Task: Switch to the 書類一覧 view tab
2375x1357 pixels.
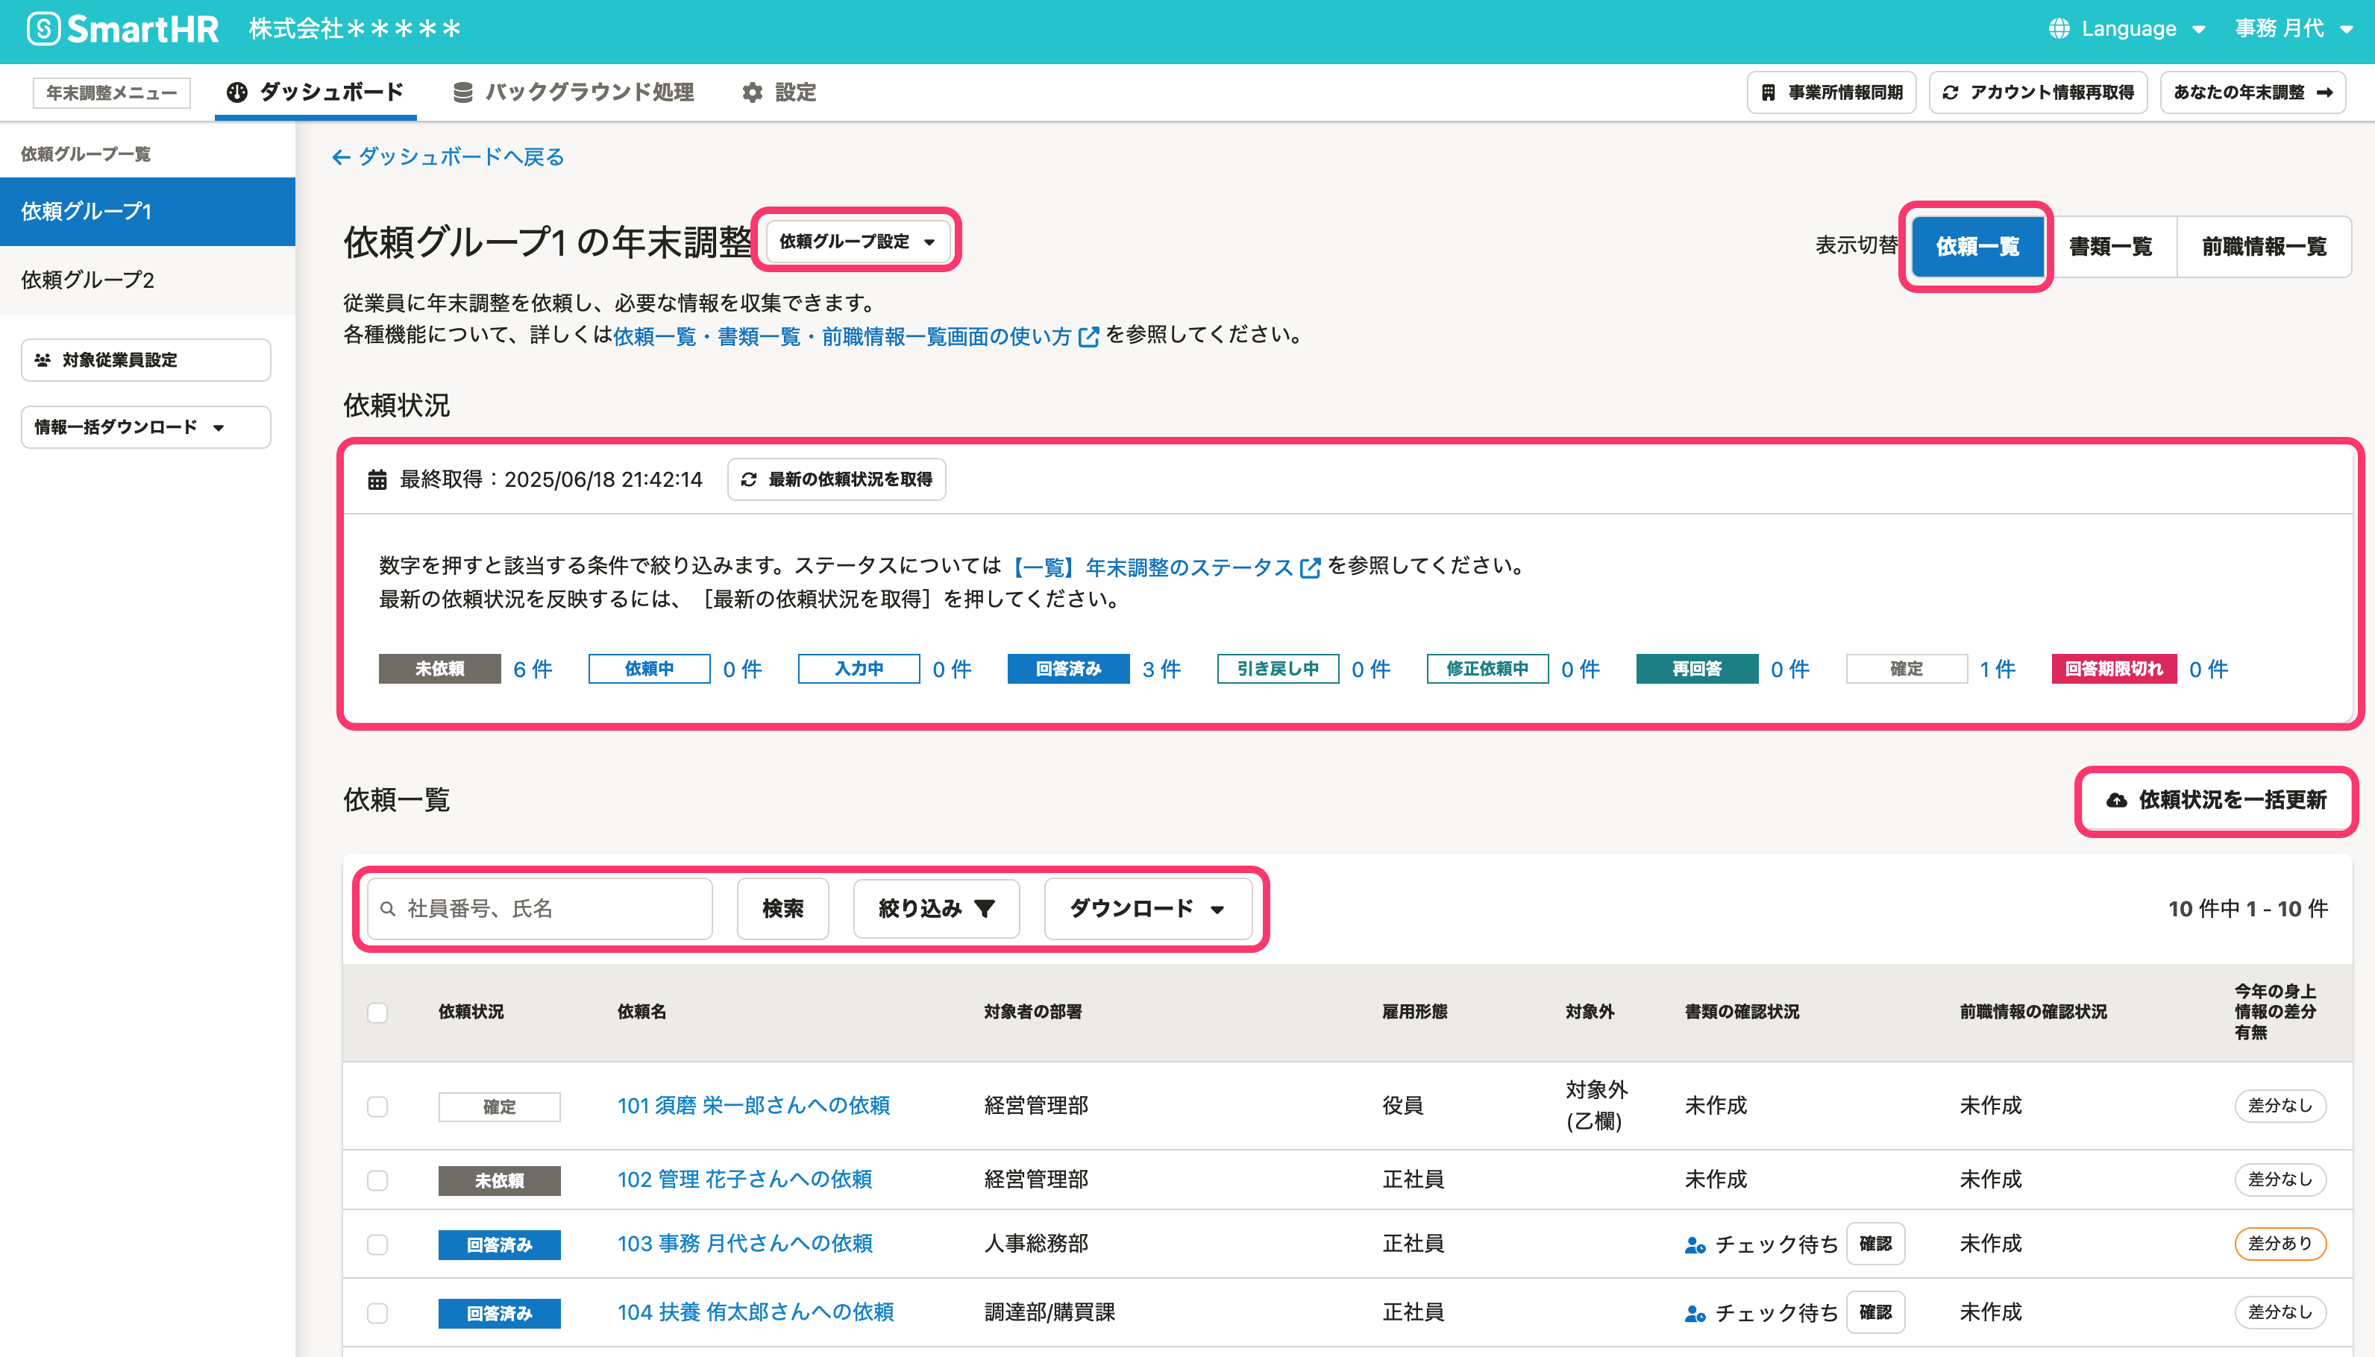Action: coord(2110,246)
